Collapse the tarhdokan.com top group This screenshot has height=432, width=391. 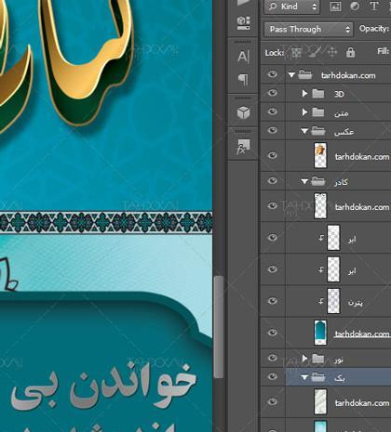291,74
